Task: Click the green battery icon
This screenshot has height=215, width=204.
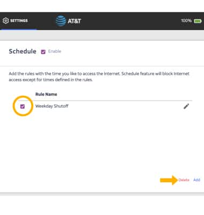Action: [198, 21]
